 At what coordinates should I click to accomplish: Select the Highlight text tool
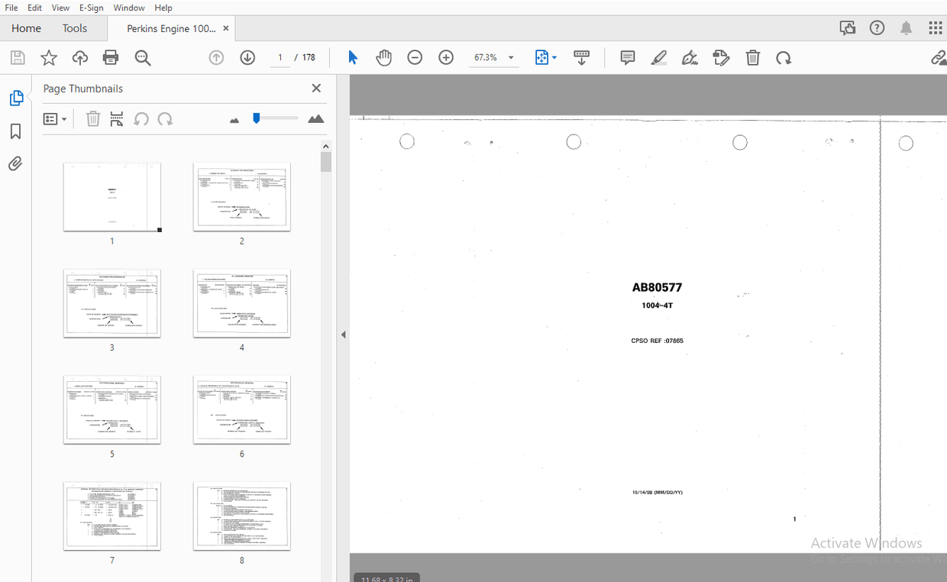coord(658,57)
